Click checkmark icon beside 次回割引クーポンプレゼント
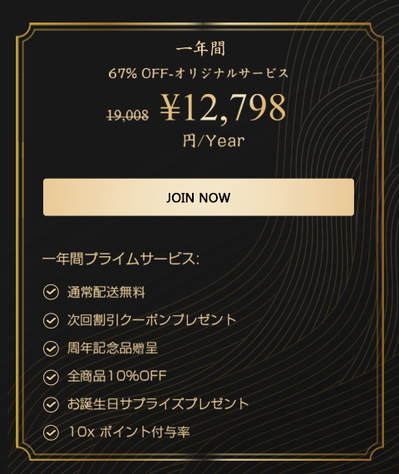The width and height of the screenshot is (399, 474). pos(51,320)
